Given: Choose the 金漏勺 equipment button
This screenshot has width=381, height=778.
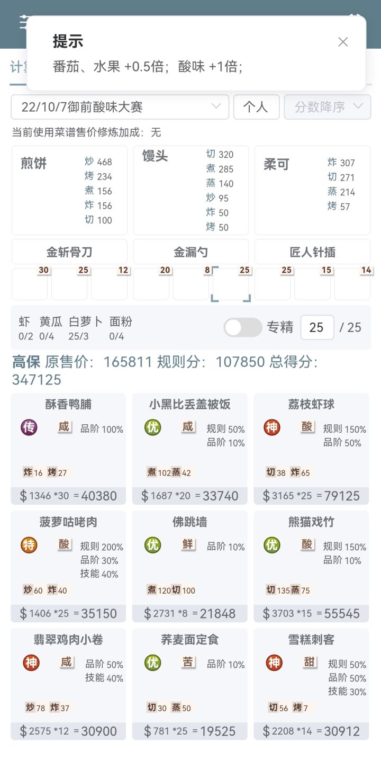Looking at the screenshot, I should click(190, 252).
